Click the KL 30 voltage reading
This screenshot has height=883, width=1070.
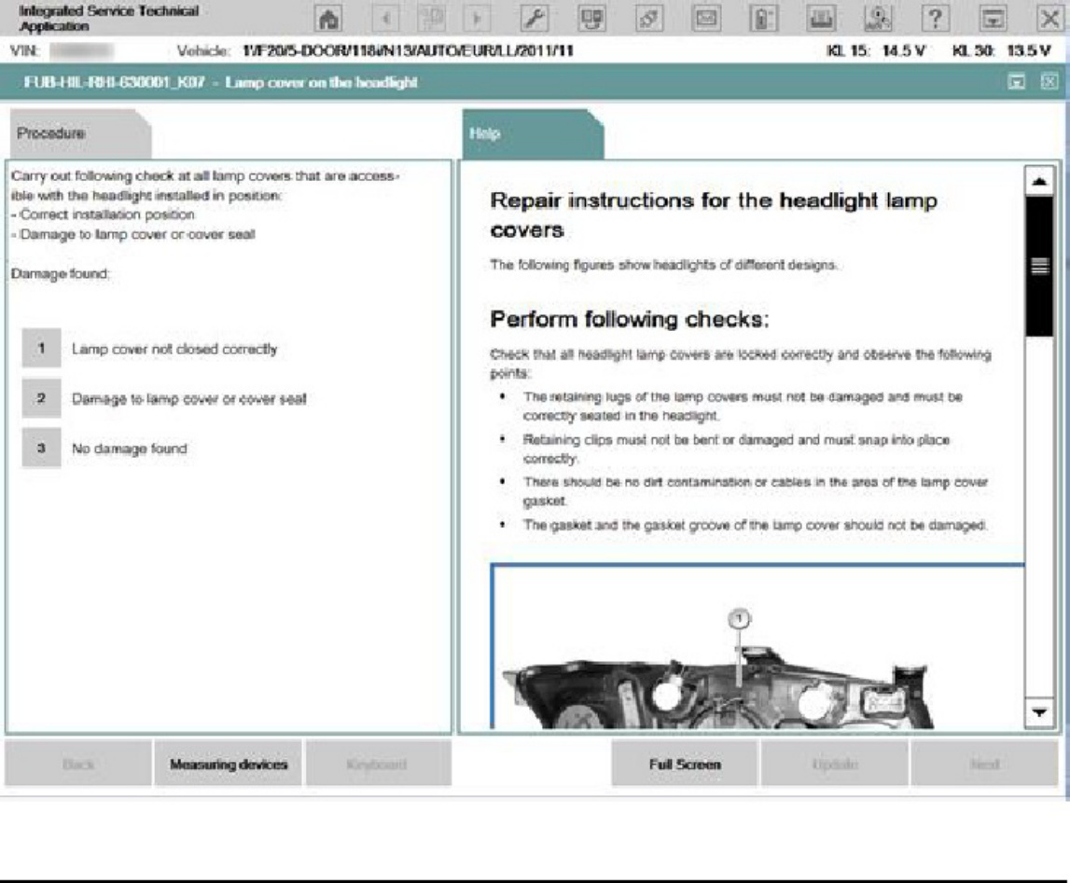1001,50
